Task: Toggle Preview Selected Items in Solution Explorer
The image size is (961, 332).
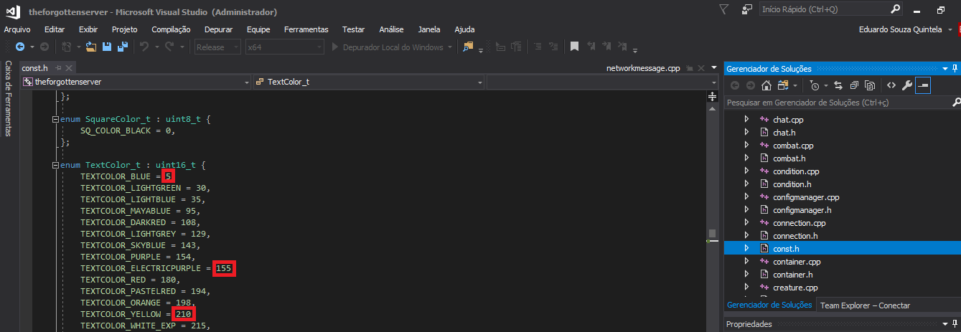Action: [923, 85]
